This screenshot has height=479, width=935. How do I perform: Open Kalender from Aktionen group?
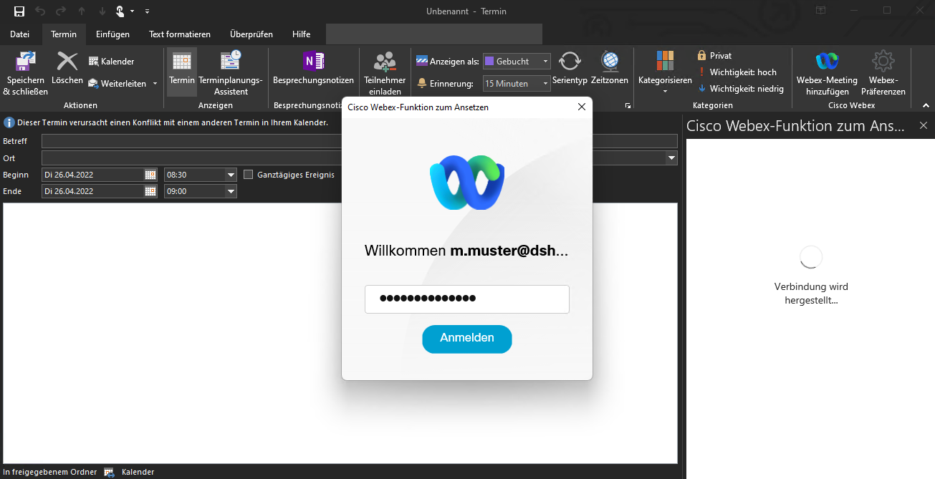(112, 62)
